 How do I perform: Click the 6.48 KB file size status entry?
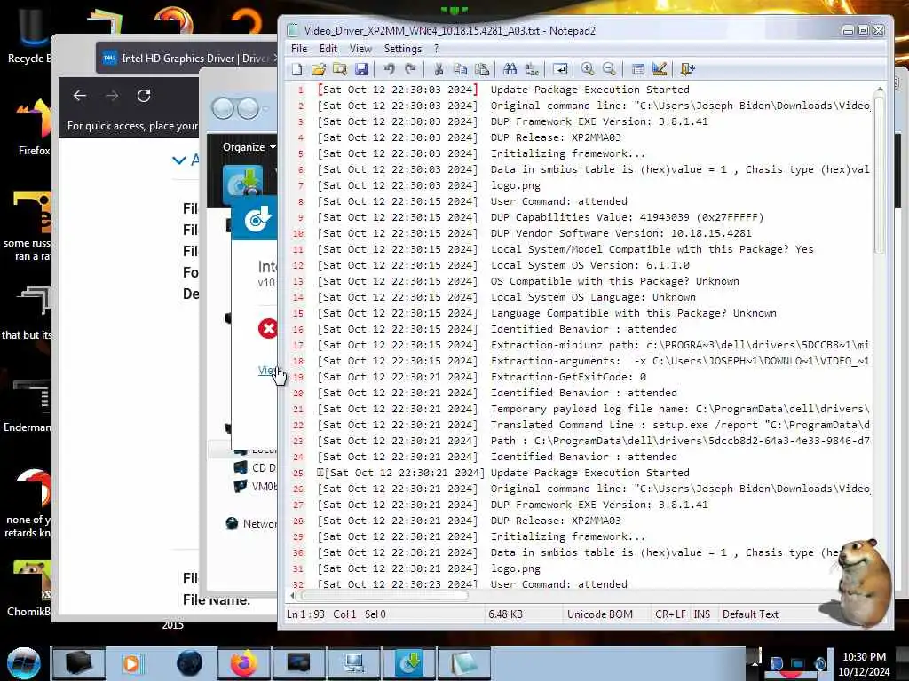pyautogui.click(x=505, y=614)
